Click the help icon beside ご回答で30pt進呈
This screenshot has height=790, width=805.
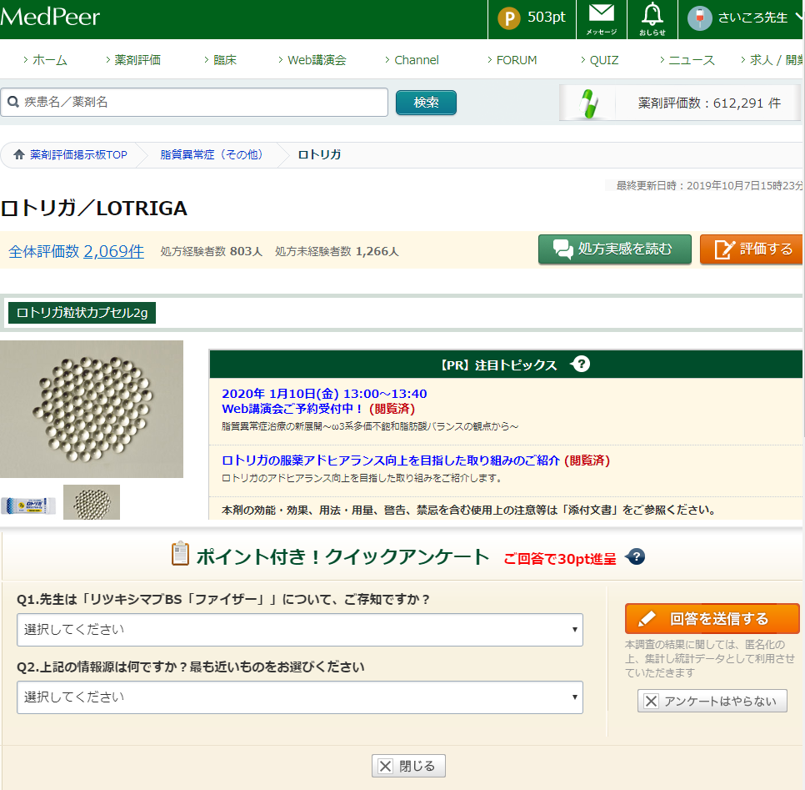(636, 556)
